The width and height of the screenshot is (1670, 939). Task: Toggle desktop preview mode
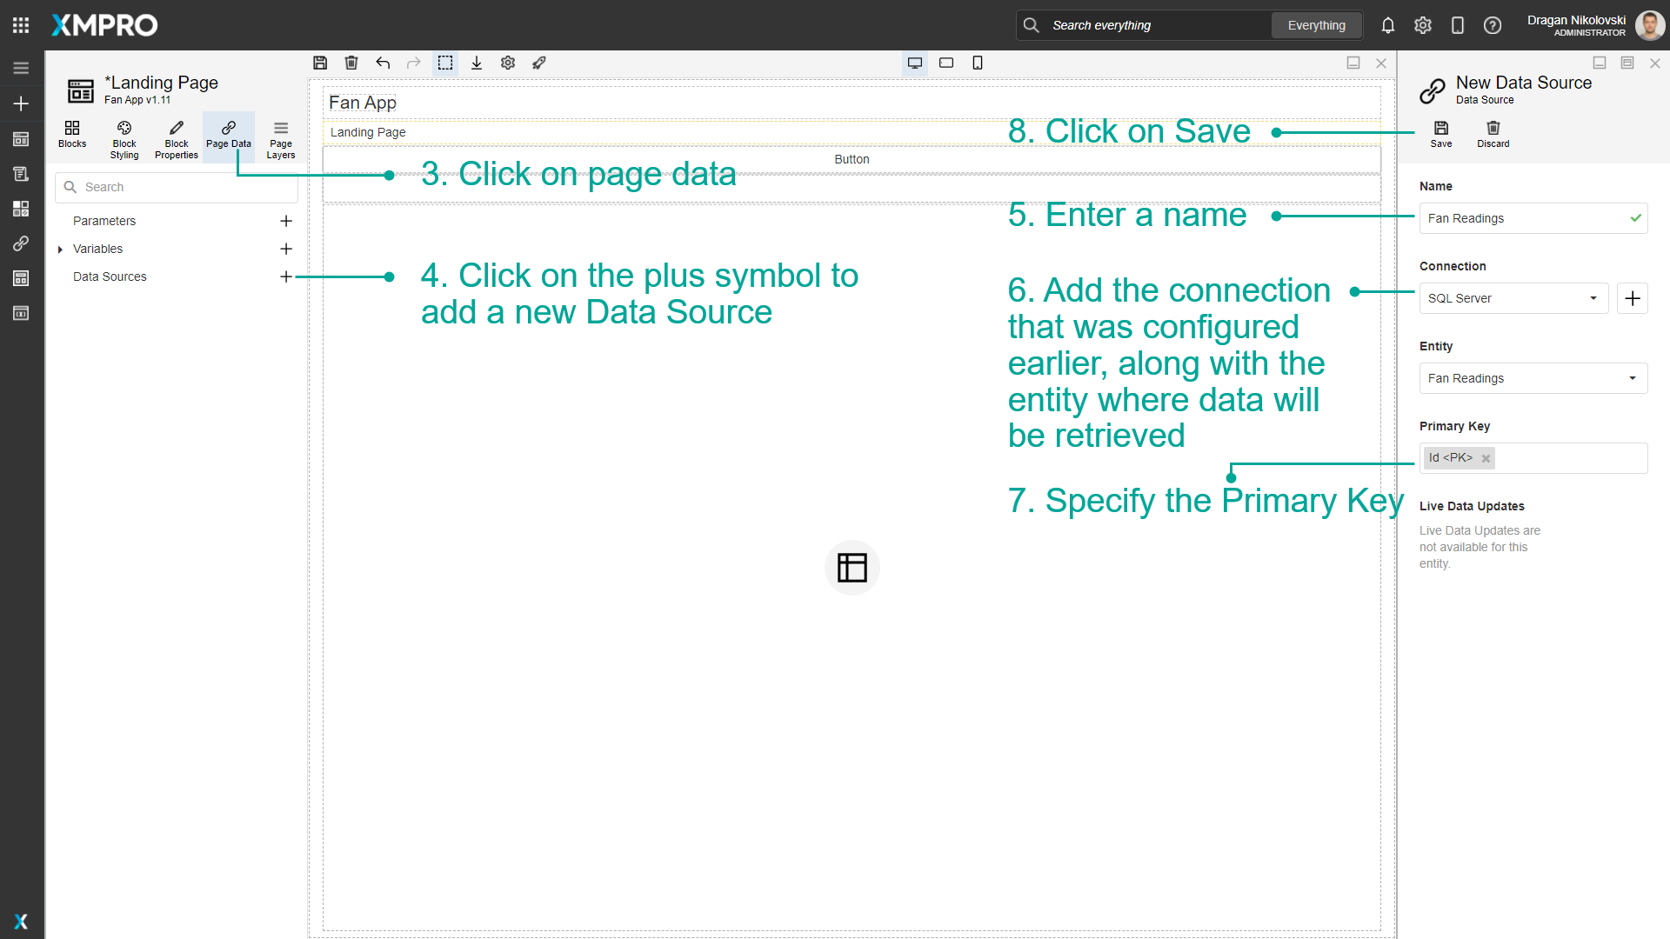915,63
